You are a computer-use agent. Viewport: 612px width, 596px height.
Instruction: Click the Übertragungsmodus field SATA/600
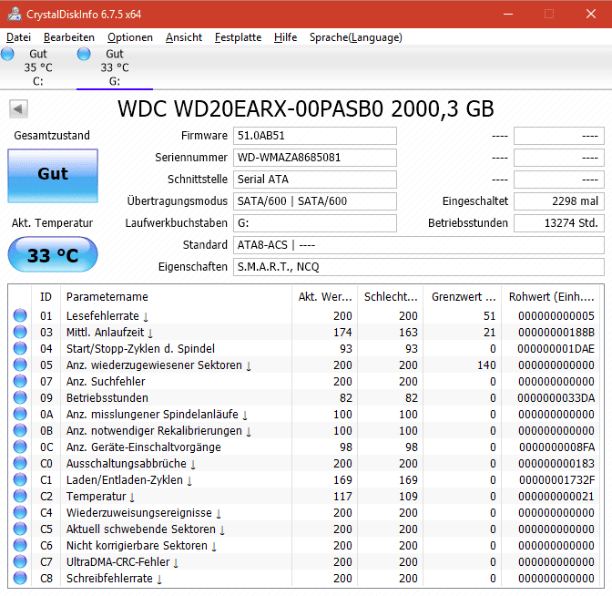point(315,201)
